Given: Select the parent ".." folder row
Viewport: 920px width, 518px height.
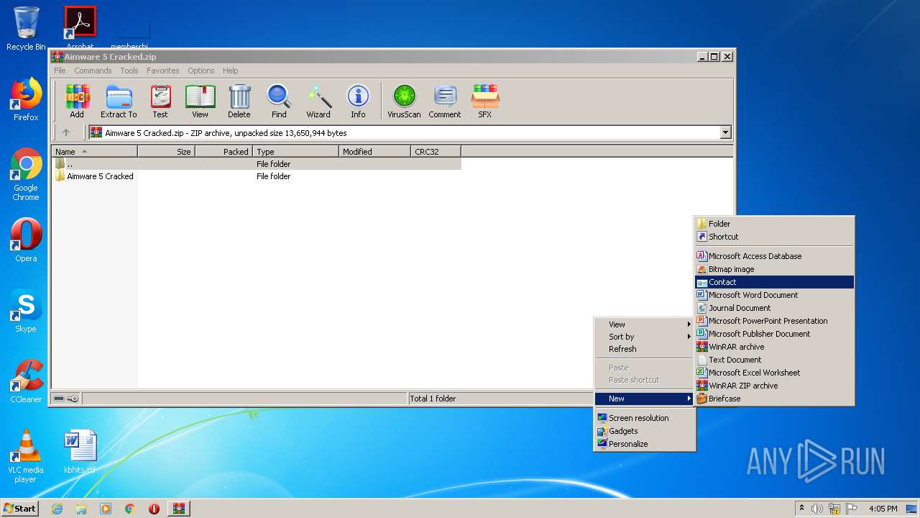Looking at the screenshot, I should point(257,164).
